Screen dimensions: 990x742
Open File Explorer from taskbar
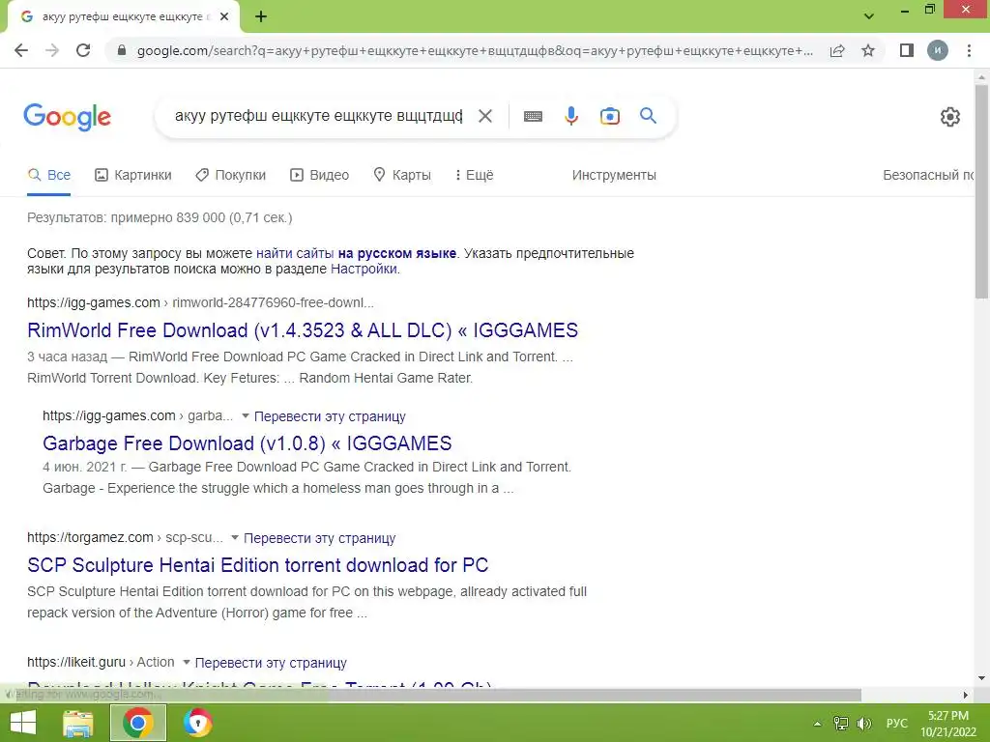coord(78,723)
